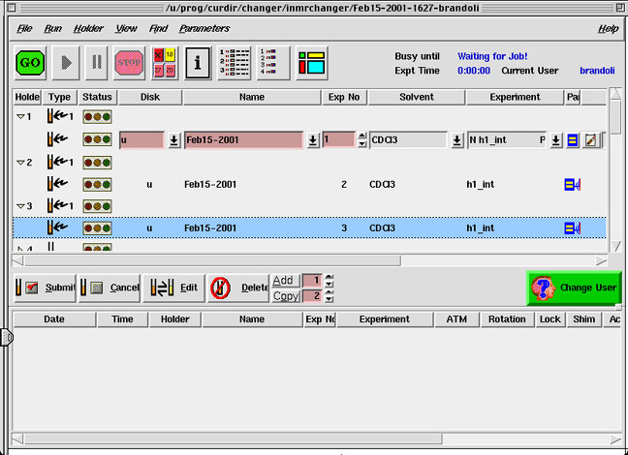Click the pause icon in the toolbar
Screen dimensions: 628x455
click(x=96, y=62)
